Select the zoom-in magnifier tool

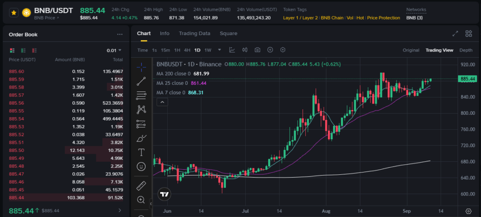pyautogui.click(x=141, y=200)
